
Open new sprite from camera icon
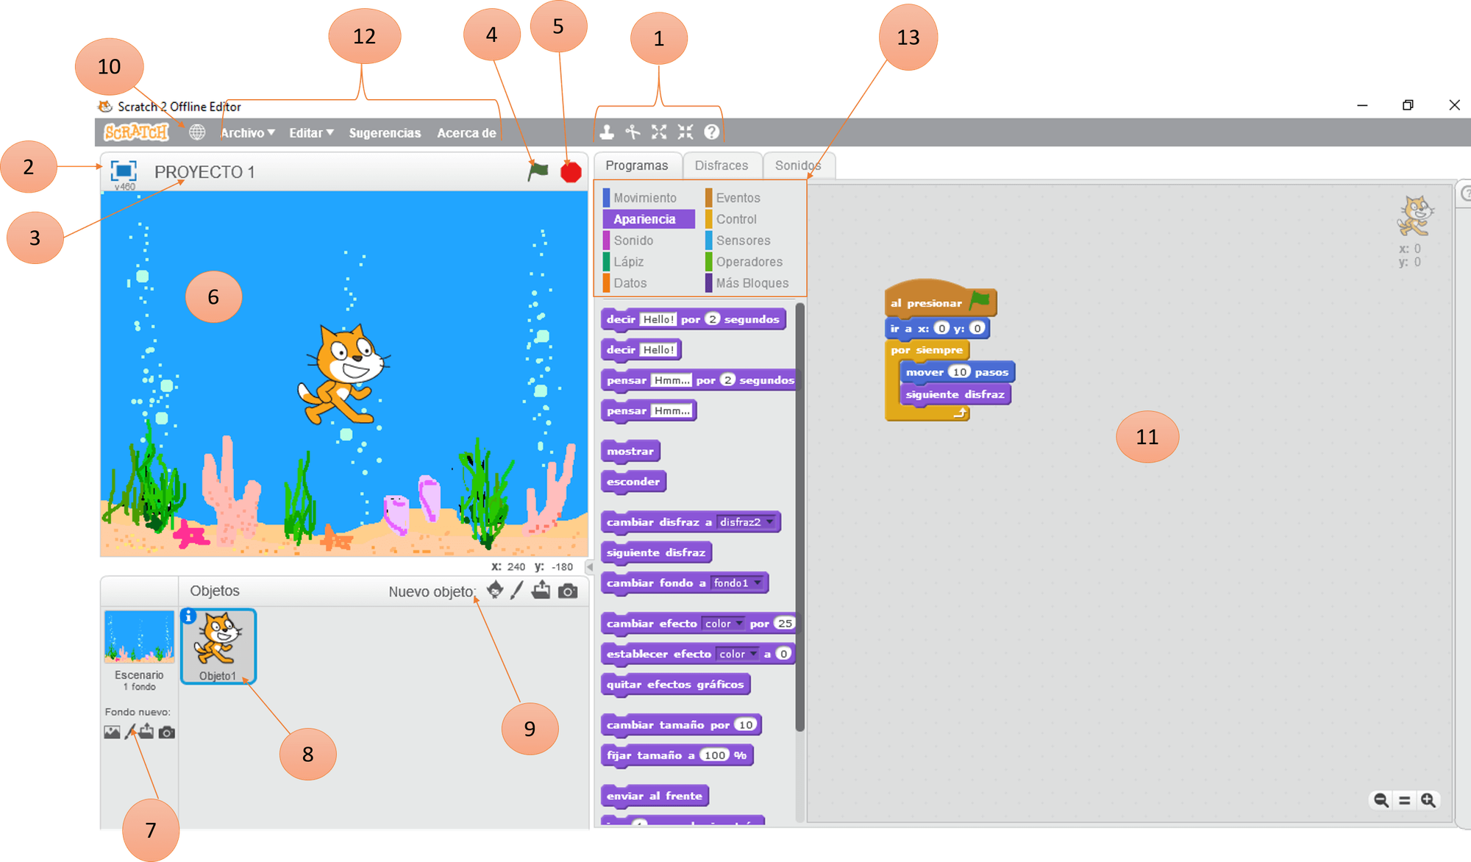[568, 591]
